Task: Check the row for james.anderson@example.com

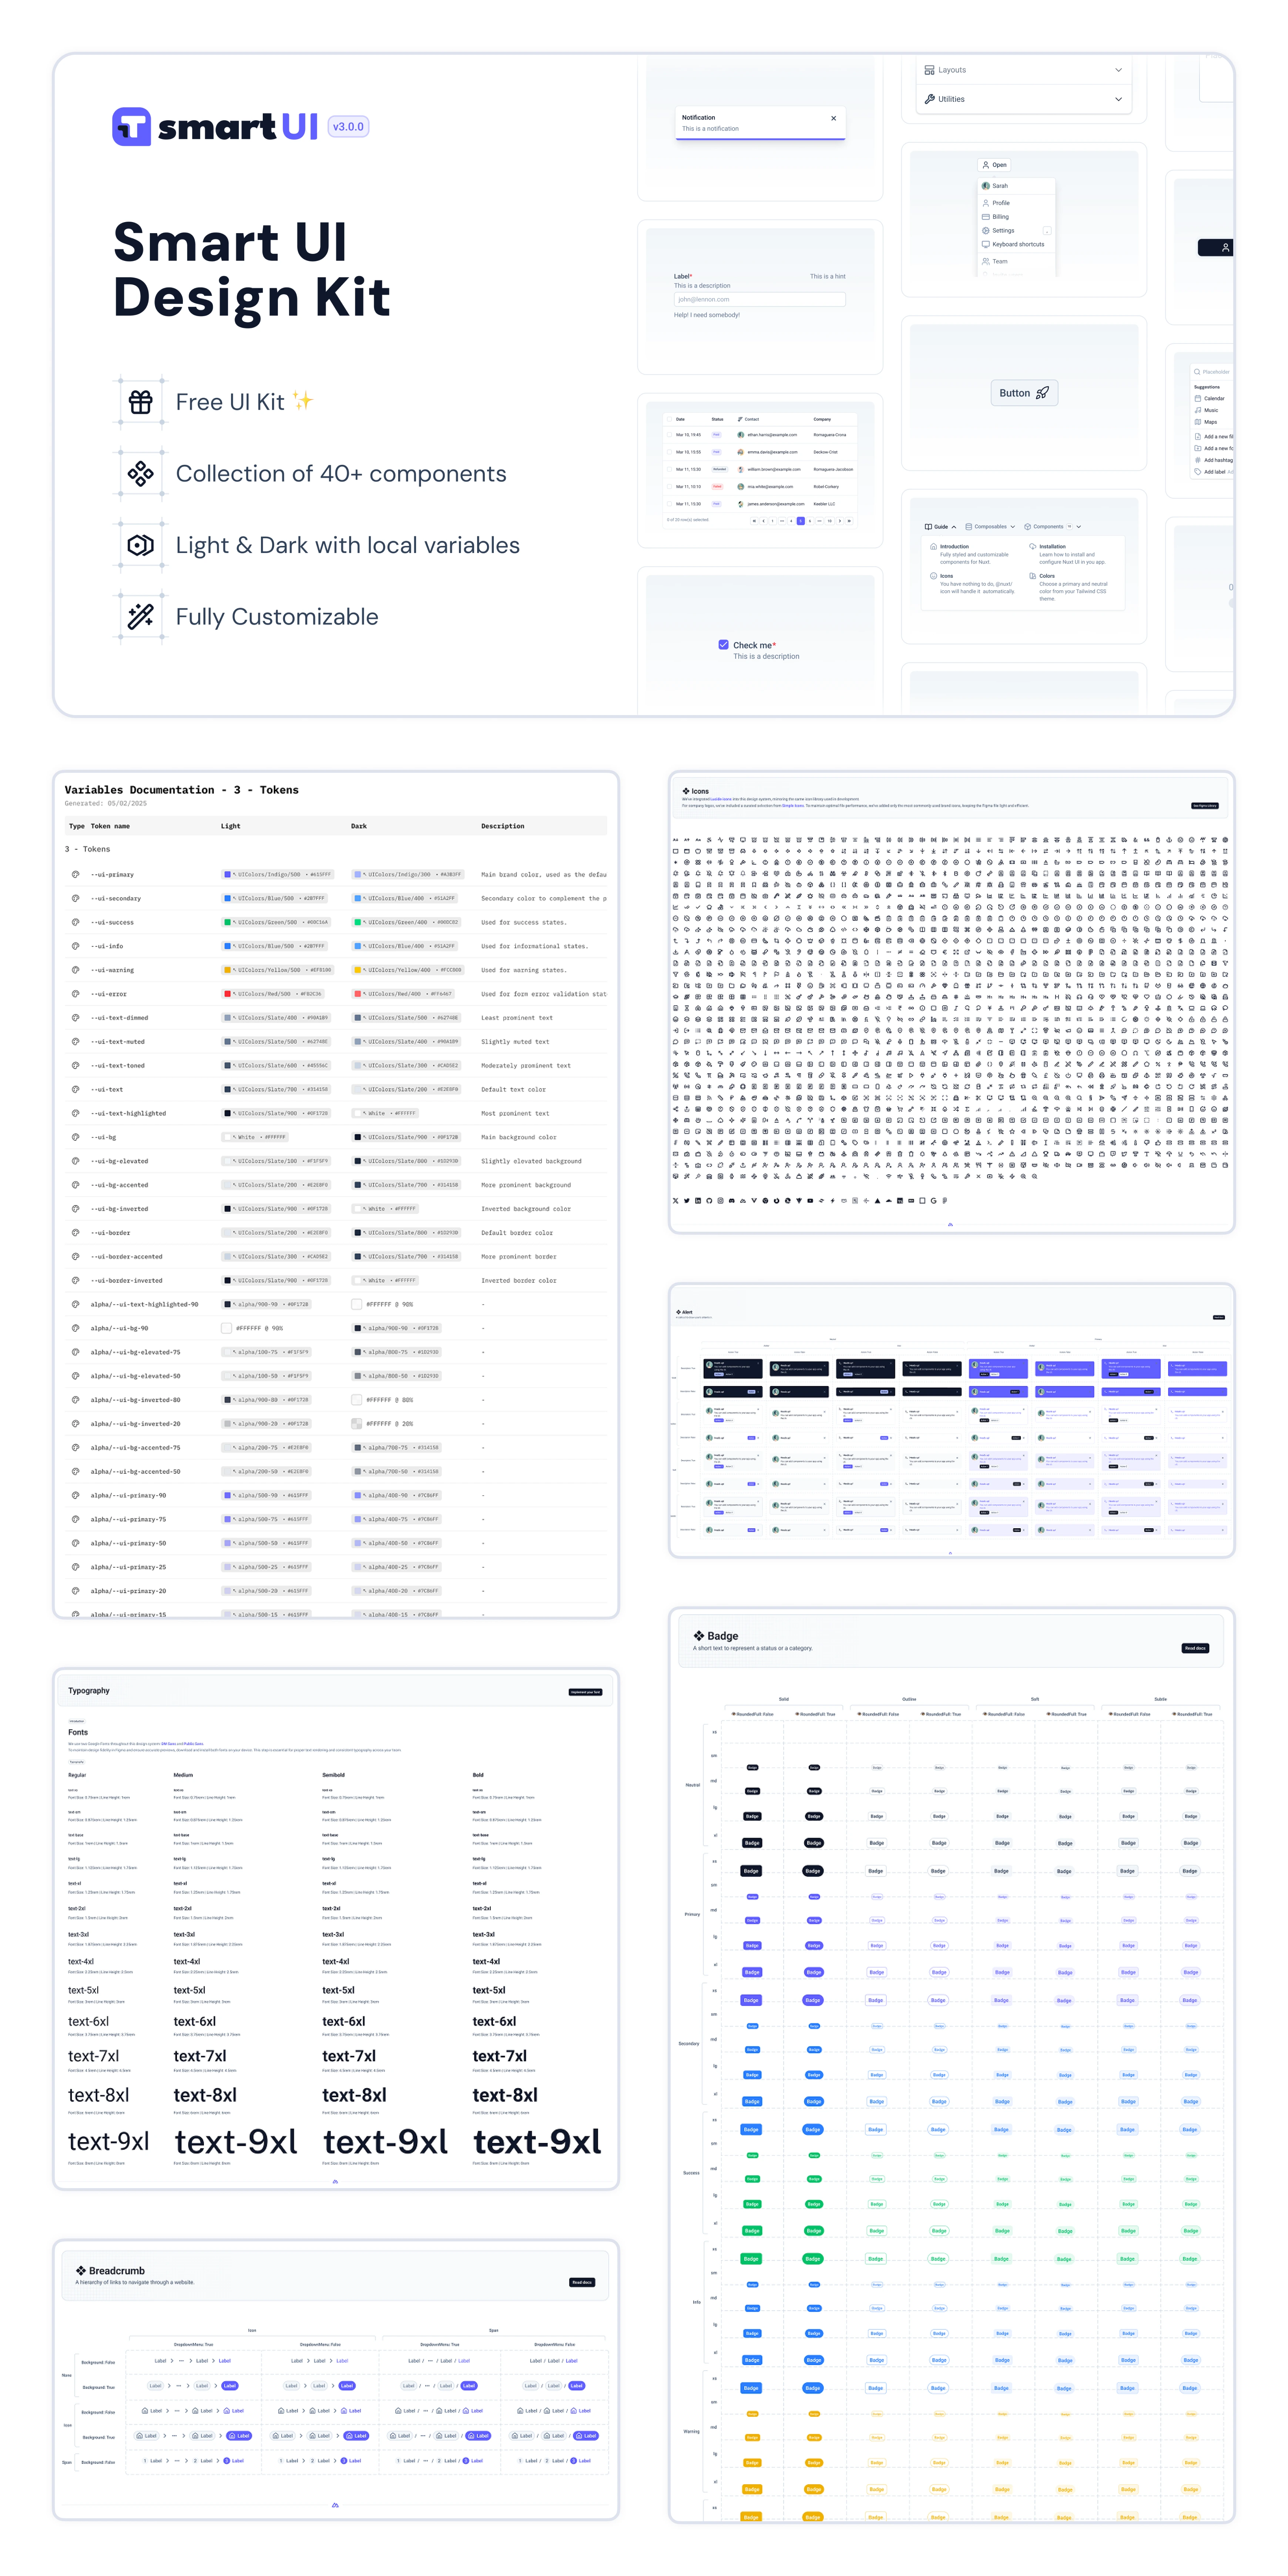Action: tap(669, 504)
